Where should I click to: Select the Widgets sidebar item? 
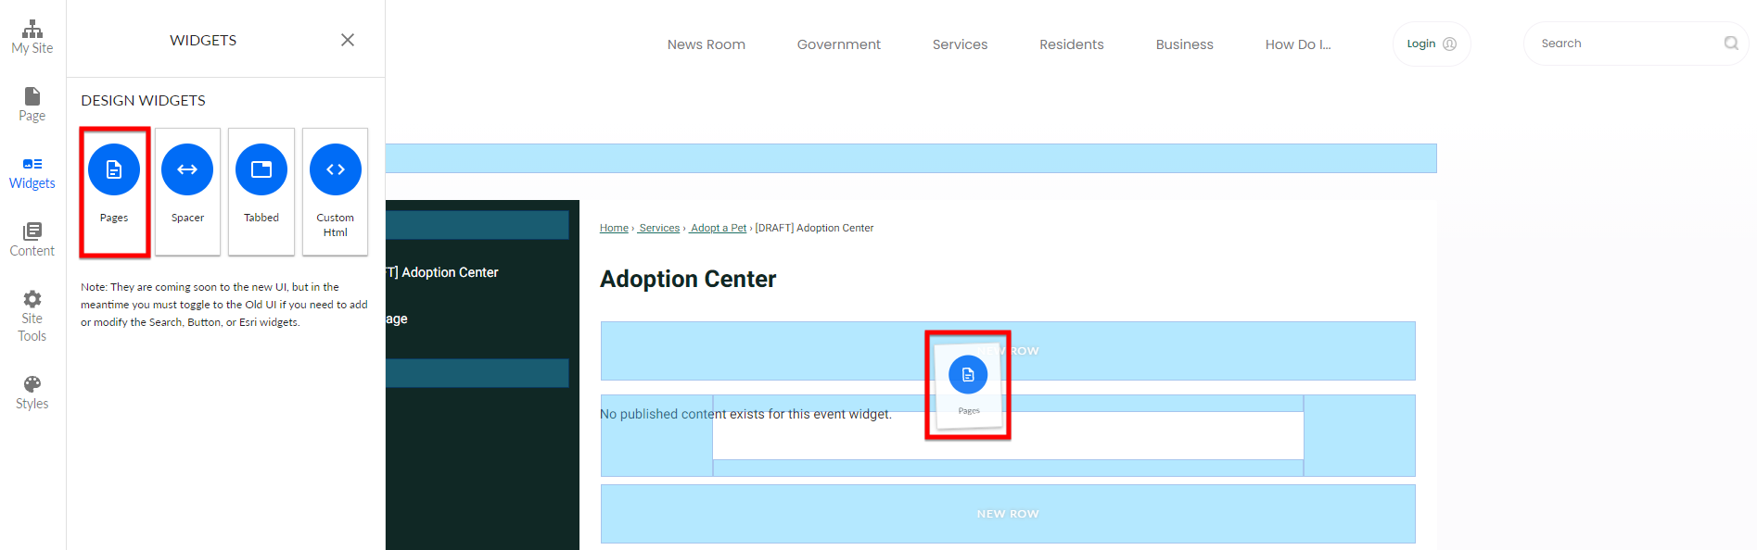32,173
